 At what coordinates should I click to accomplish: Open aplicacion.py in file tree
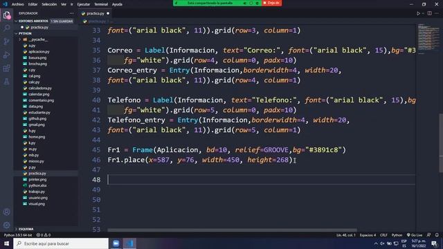tap(39, 52)
